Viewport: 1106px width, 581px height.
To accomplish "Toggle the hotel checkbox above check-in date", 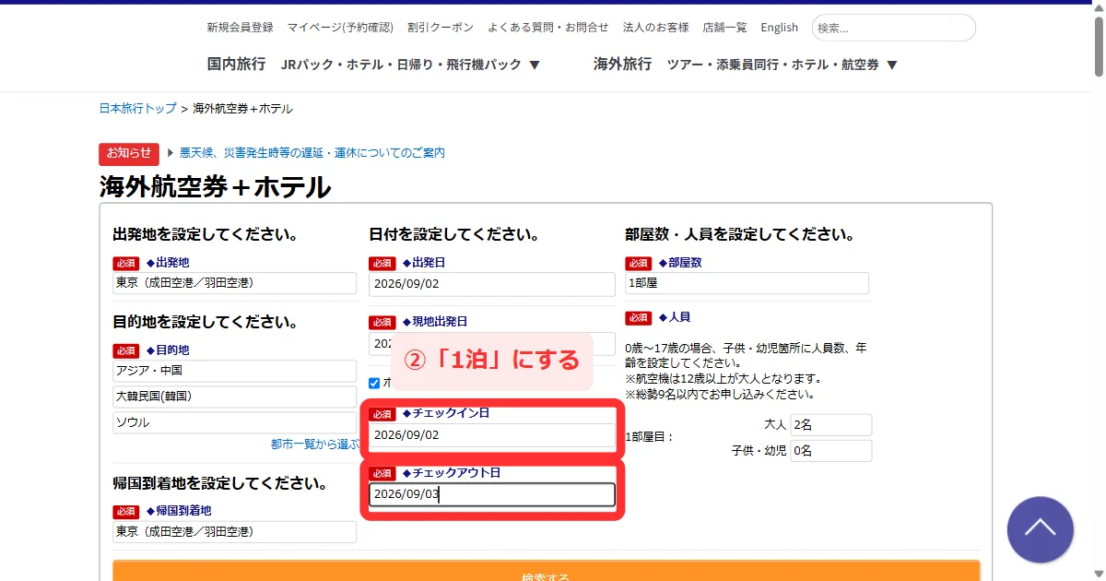I will pos(374,382).
